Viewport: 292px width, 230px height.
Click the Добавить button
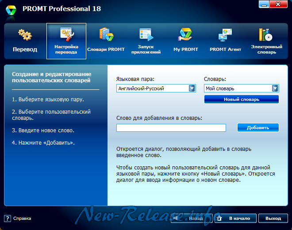pos(258,127)
